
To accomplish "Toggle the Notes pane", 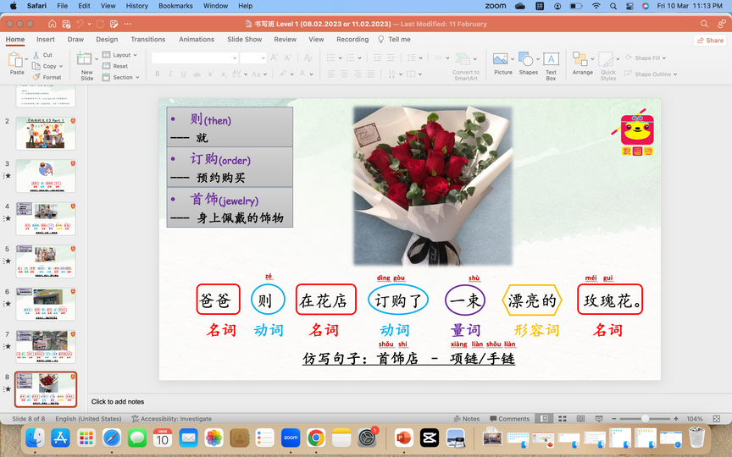I will pyautogui.click(x=466, y=419).
